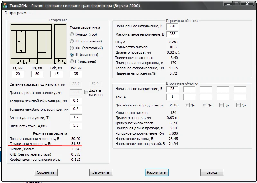Click the voltage drop value 5.72
The height and width of the screenshot is (183, 257).
pos(173,73)
